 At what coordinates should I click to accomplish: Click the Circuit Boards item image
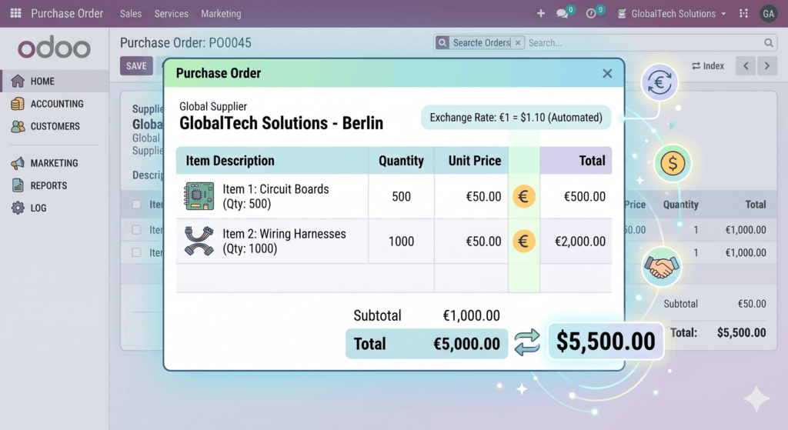pos(199,196)
